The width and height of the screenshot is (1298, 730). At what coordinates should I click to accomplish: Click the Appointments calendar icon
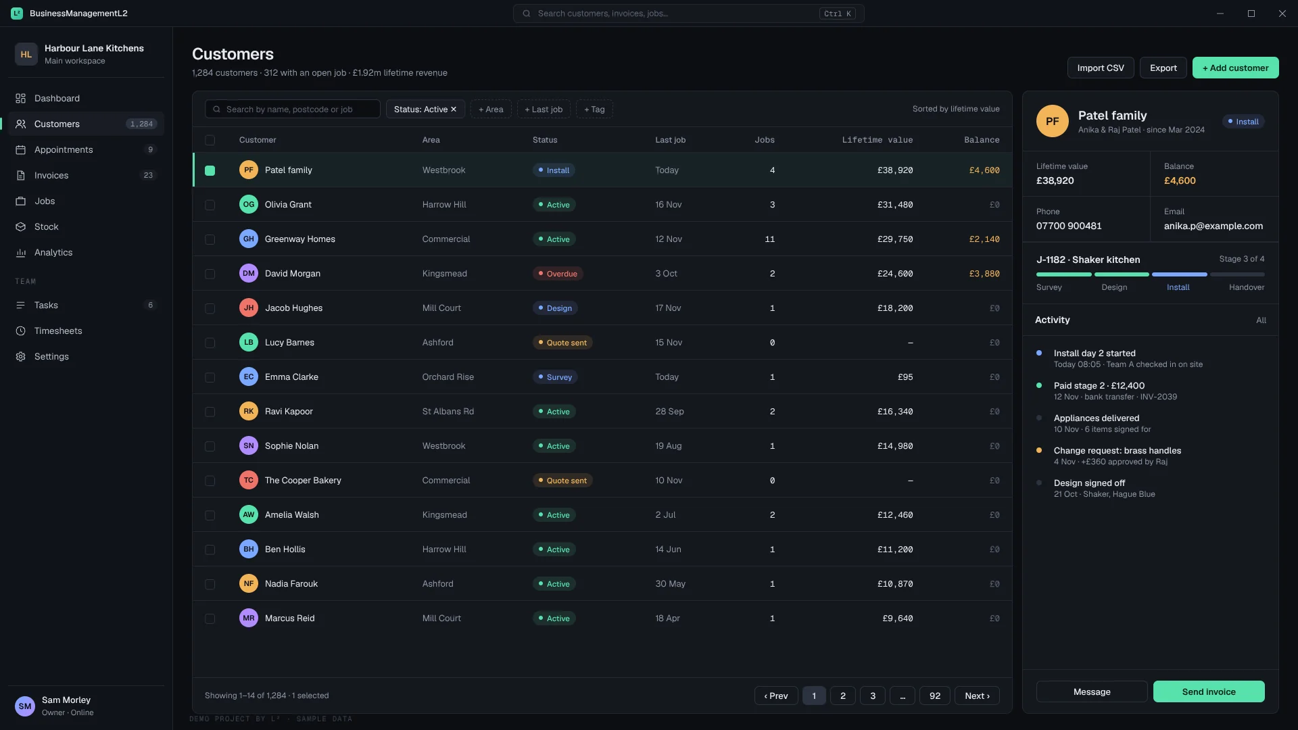pyautogui.click(x=20, y=150)
